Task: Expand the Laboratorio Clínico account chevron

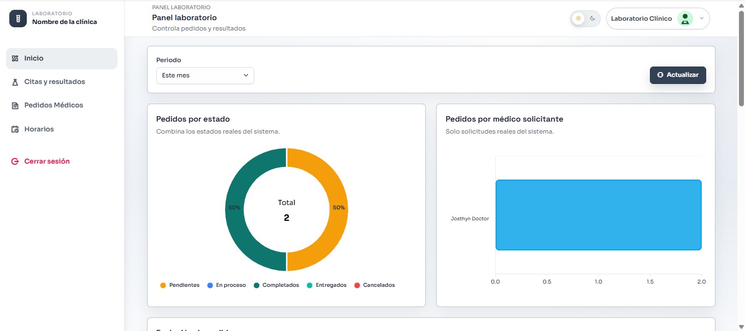Action: pos(702,19)
